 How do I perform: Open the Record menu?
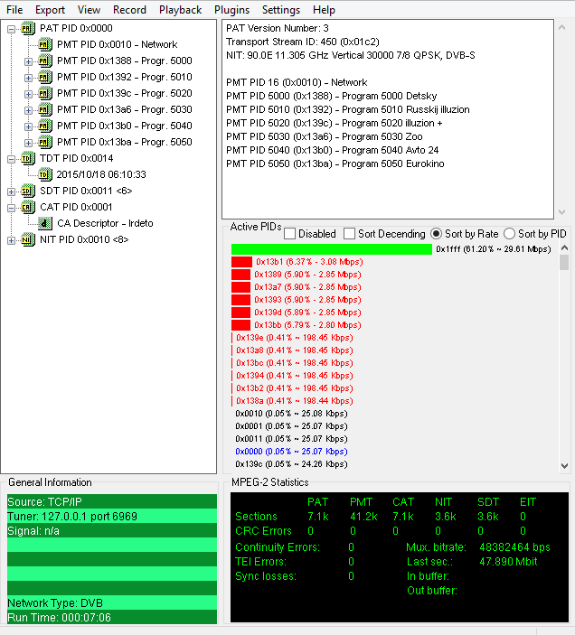[129, 10]
